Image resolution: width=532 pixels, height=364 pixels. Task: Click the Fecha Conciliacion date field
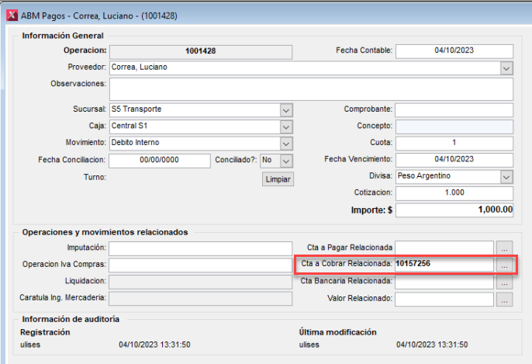point(159,161)
